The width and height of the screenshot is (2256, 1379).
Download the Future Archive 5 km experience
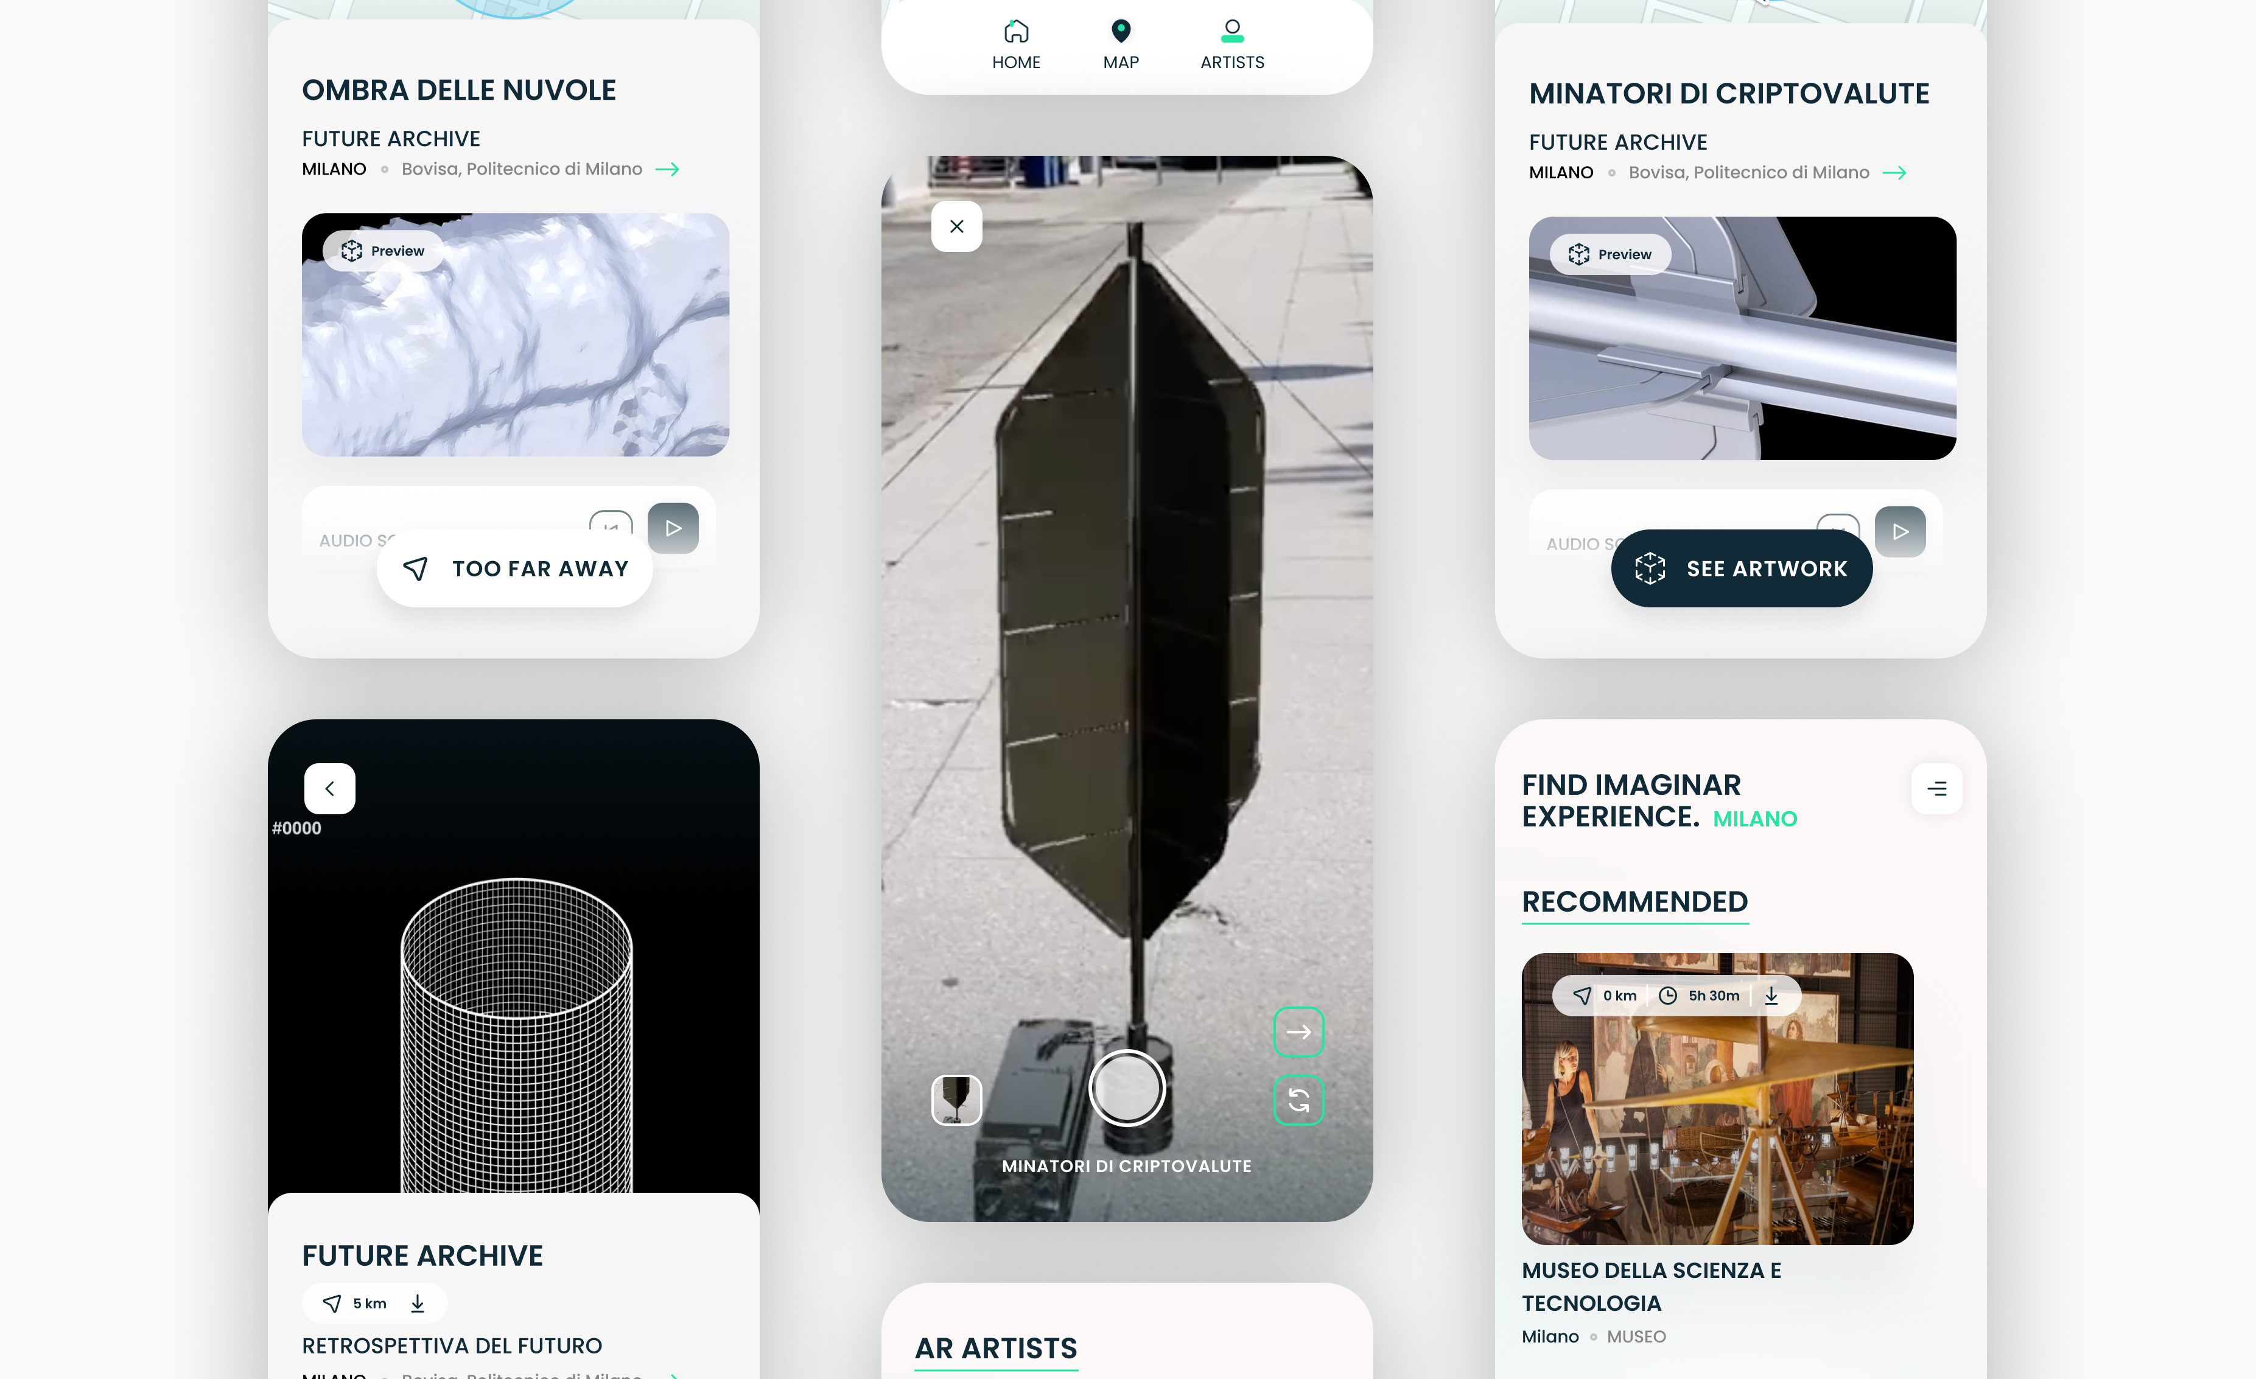(418, 1303)
